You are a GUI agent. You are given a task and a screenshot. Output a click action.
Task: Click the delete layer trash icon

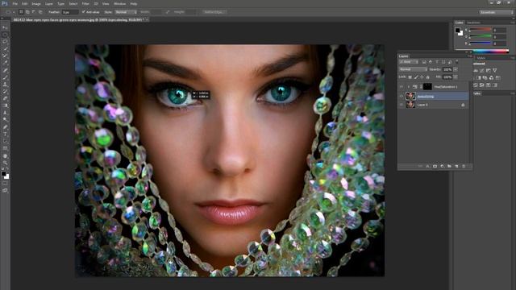point(464,167)
